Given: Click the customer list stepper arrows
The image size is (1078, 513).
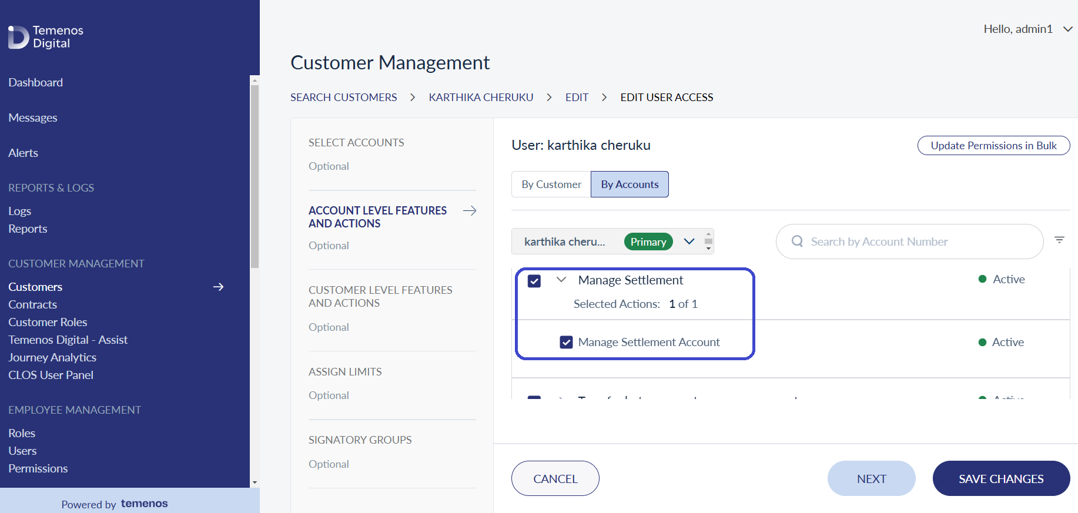Looking at the screenshot, I should [708, 241].
